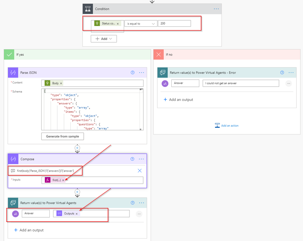Remove the Status code token from condition
The width and height of the screenshot is (303, 241).
click(x=118, y=24)
